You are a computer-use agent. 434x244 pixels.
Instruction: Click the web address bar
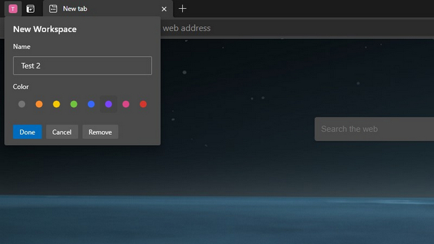[x=296, y=28]
